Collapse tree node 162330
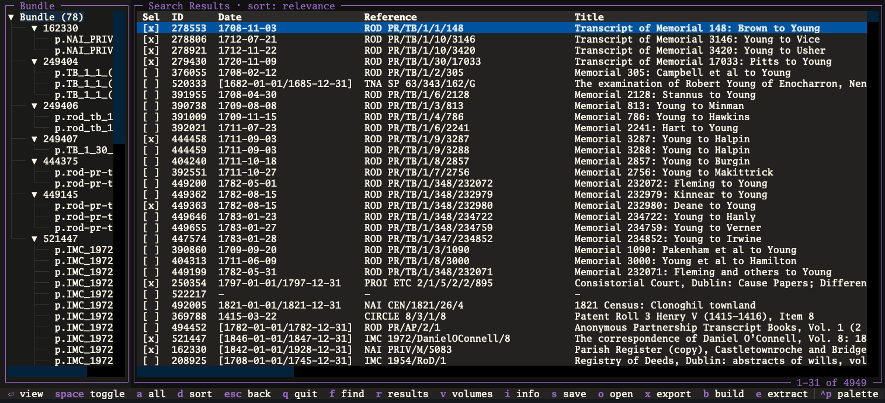Viewport: 885px width, 403px height. [34, 28]
